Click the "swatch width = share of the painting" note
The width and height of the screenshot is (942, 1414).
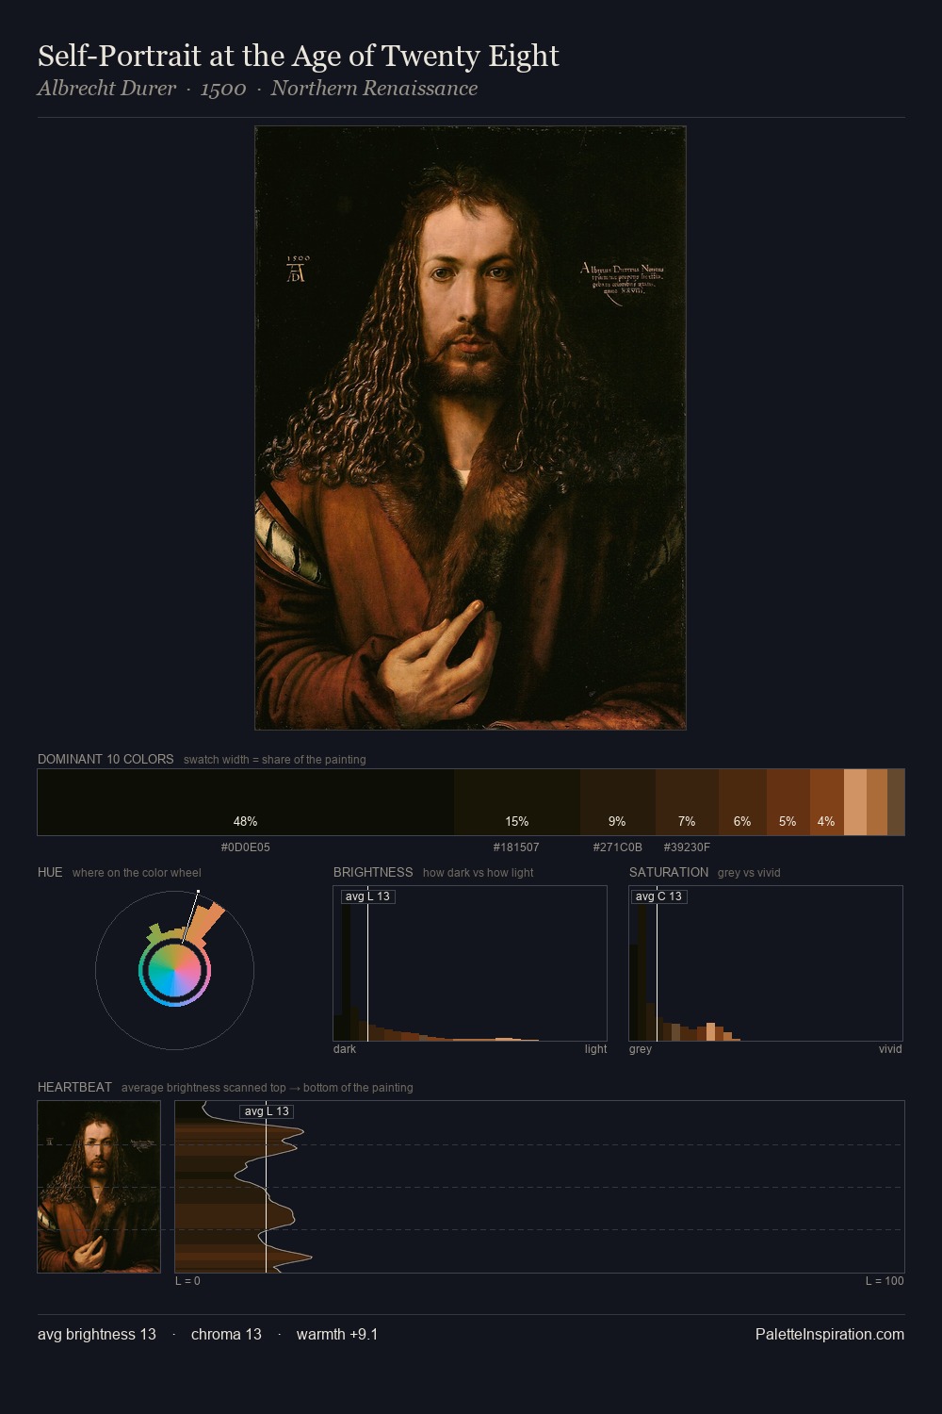[275, 760]
